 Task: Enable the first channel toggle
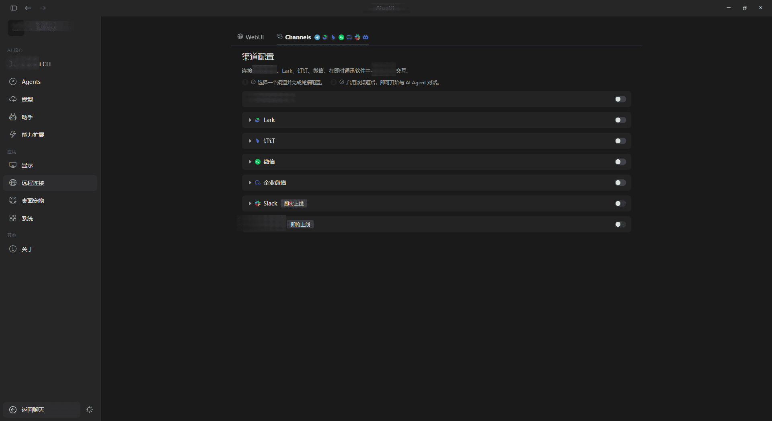620,99
